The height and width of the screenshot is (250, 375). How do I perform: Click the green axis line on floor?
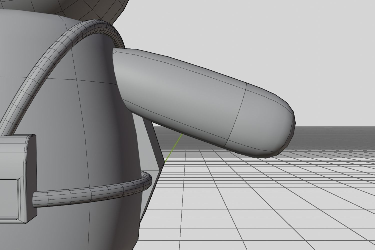(x=173, y=148)
